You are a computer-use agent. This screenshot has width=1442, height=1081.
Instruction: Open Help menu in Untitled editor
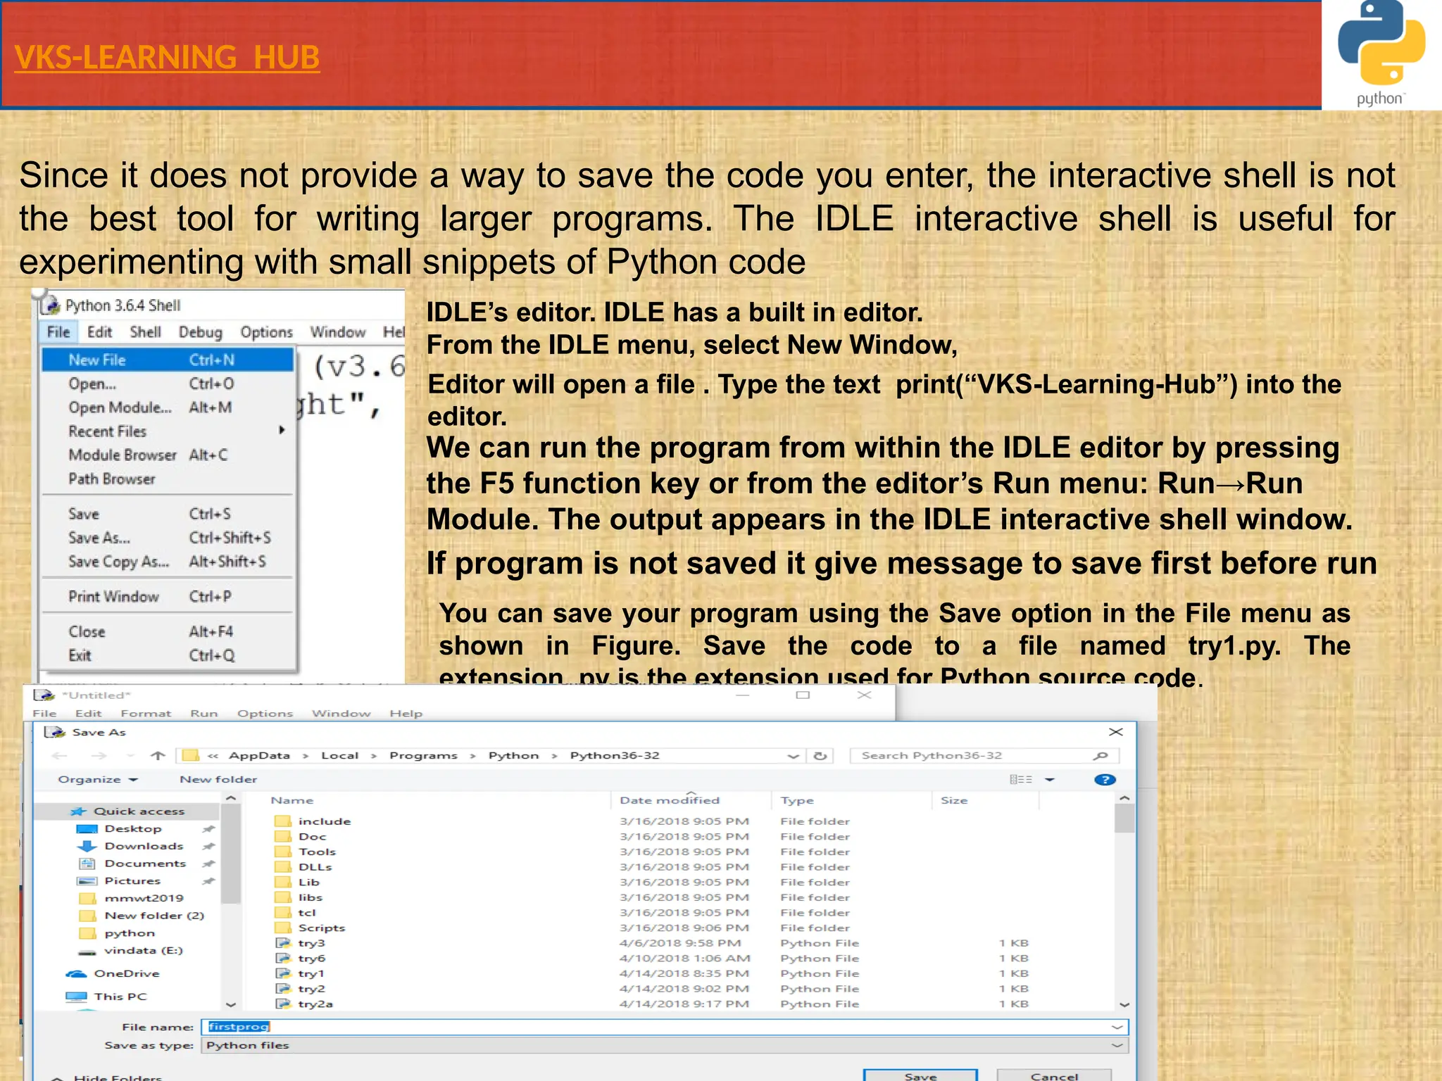pyautogui.click(x=406, y=713)
